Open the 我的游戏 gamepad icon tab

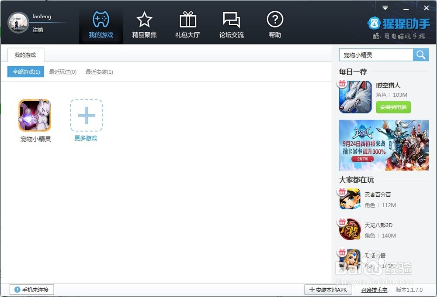click(101, 24)
